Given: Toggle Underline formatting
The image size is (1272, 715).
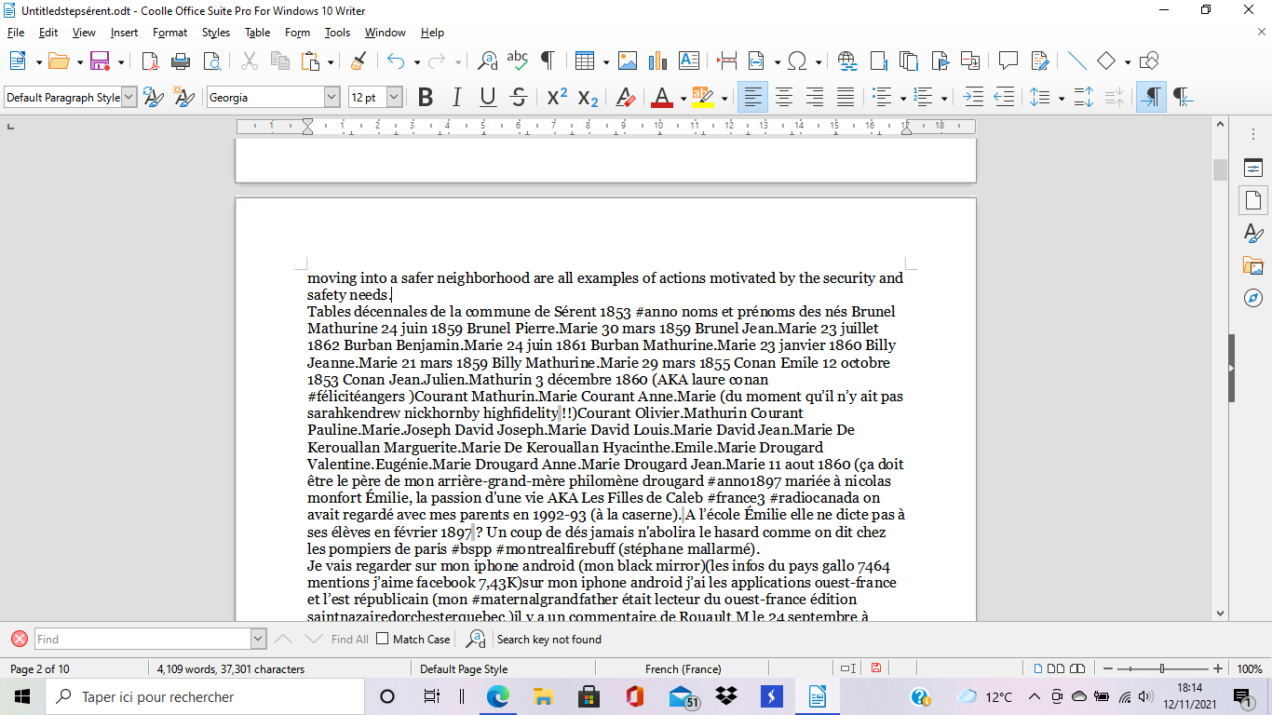Looking at the screenshot, I should point(488,97).
